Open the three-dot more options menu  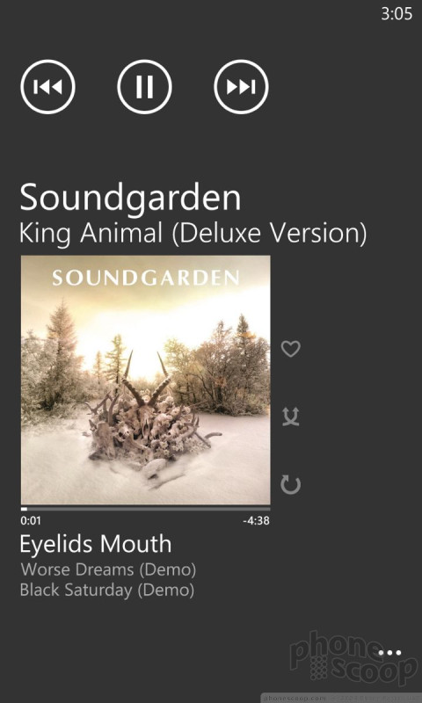point(389,653)
